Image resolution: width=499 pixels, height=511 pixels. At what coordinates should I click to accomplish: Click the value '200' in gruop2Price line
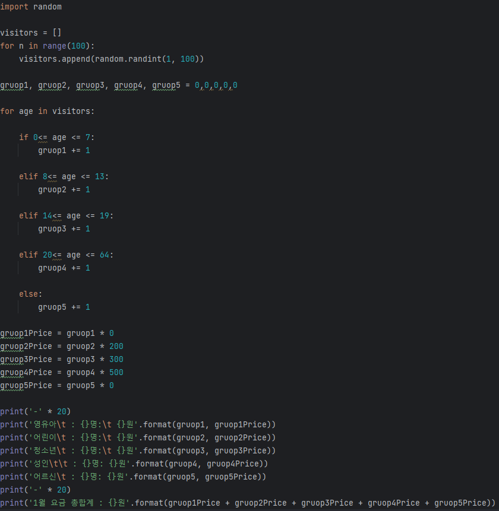[116, 347]
